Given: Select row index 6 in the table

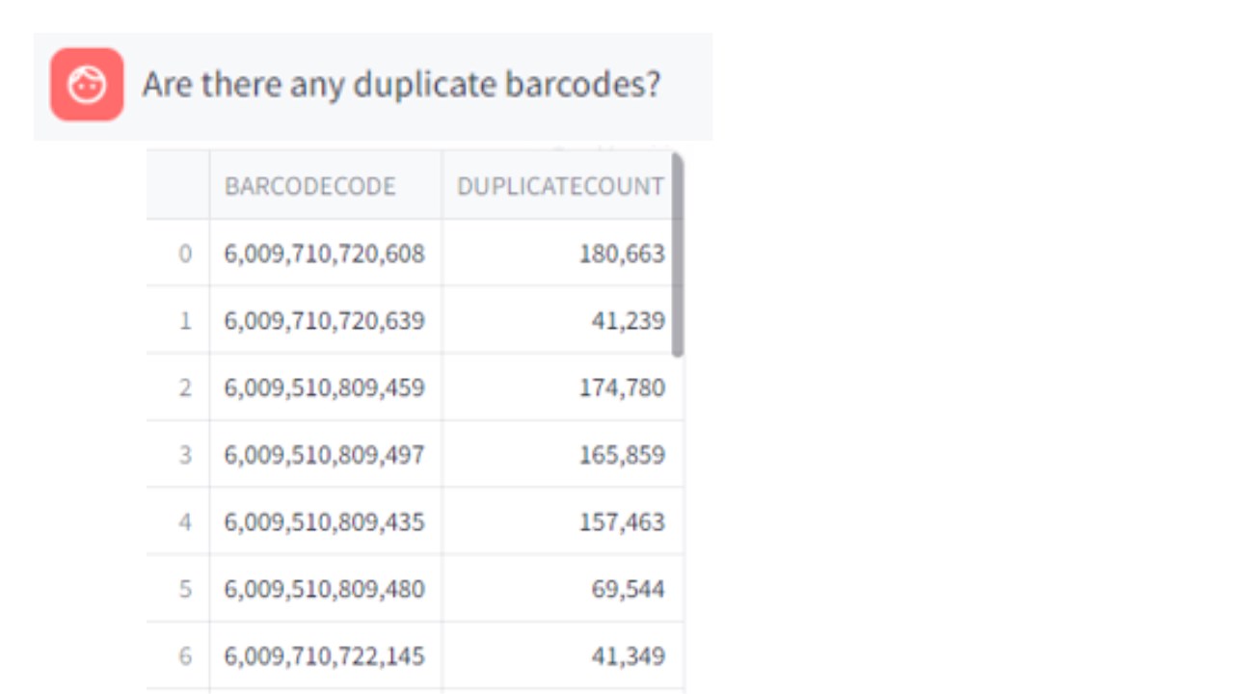Looking at the screenshot, I should (x=185, y=655).
